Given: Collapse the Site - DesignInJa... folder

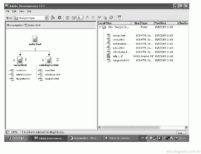Looking at the screenshot, I should point(100,27).
